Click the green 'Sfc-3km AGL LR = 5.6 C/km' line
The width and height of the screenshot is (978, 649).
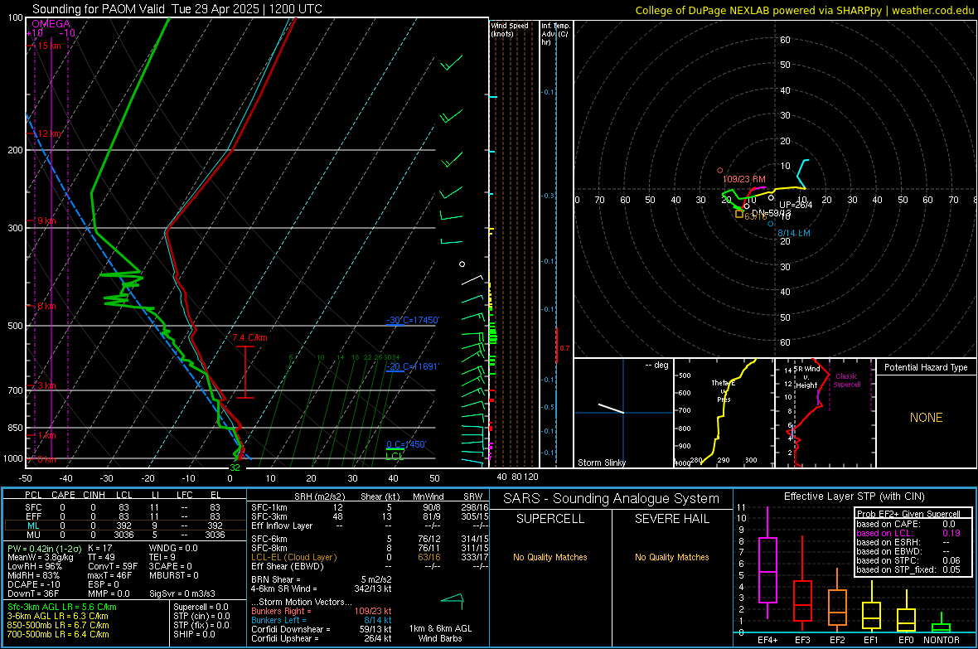coord(62,607)
